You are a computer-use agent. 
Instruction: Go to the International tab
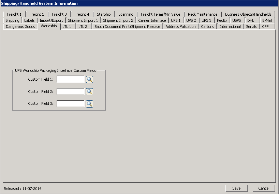(230, 27)
